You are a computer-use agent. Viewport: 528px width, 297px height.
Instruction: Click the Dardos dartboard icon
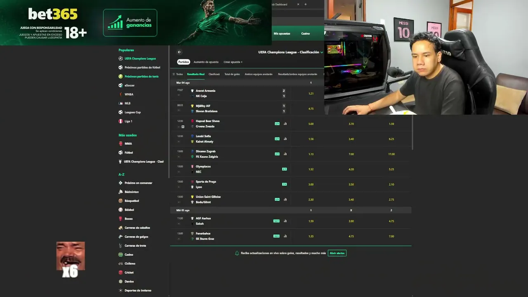[121, 281]
